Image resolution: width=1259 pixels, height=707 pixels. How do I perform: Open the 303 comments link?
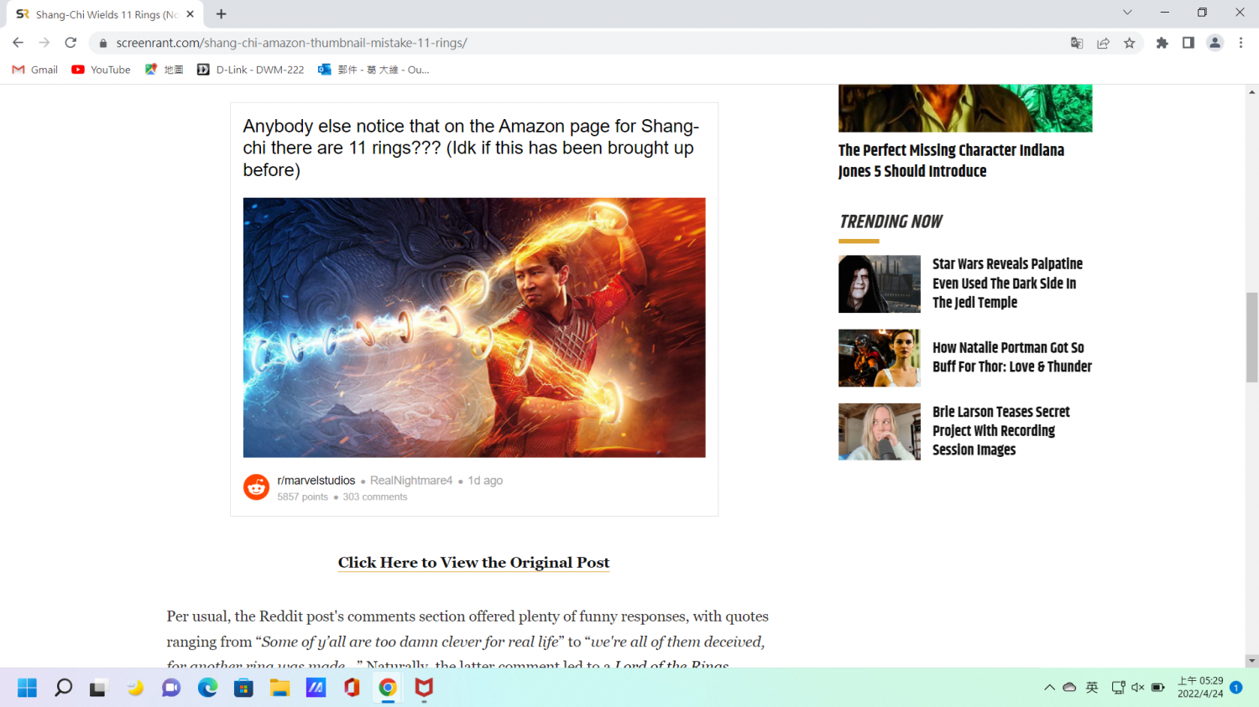pyautogui.click(x=374, y=497)
